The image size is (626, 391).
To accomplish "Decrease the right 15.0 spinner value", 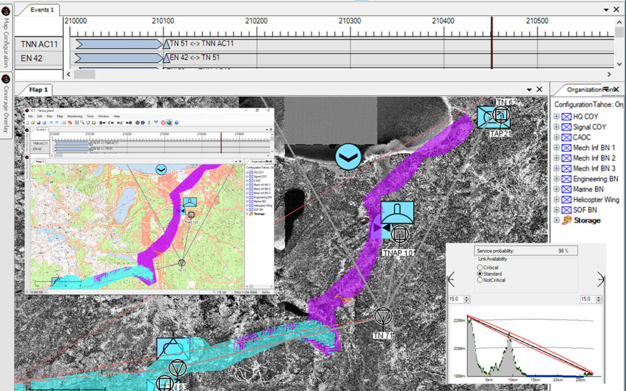I will click(598, 301).
